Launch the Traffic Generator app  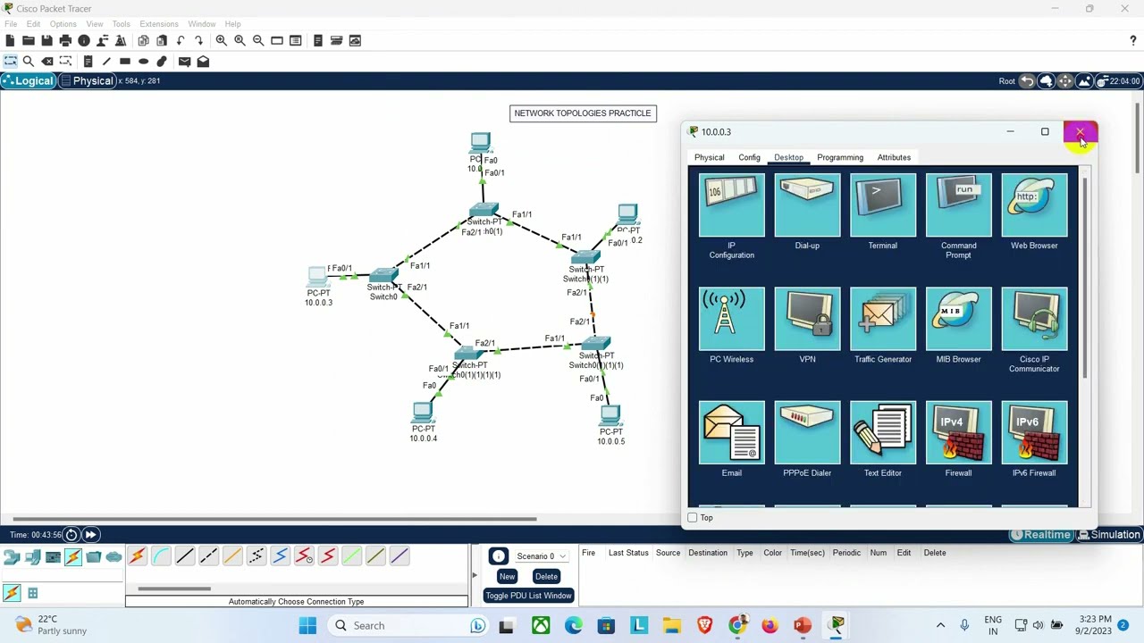[x=883, y=320]
